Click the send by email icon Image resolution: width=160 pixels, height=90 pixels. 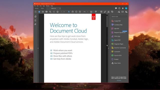[x=122, y=12]
